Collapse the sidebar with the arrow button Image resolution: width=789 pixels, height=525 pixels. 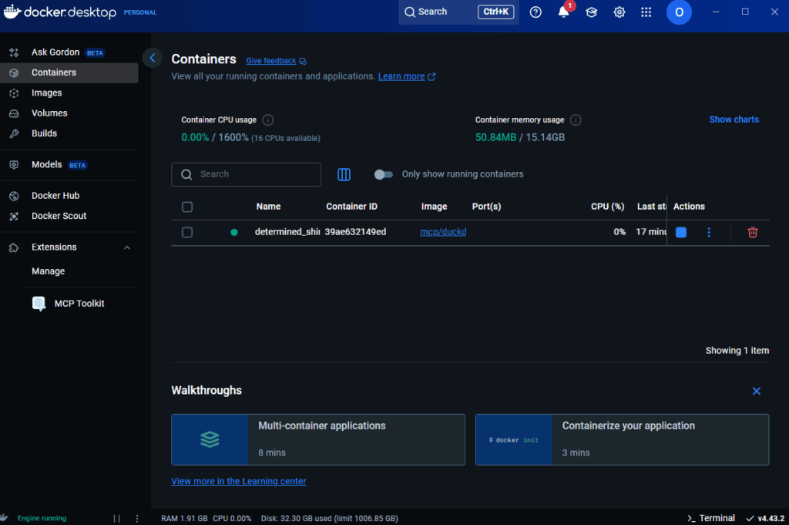[153, 58]
